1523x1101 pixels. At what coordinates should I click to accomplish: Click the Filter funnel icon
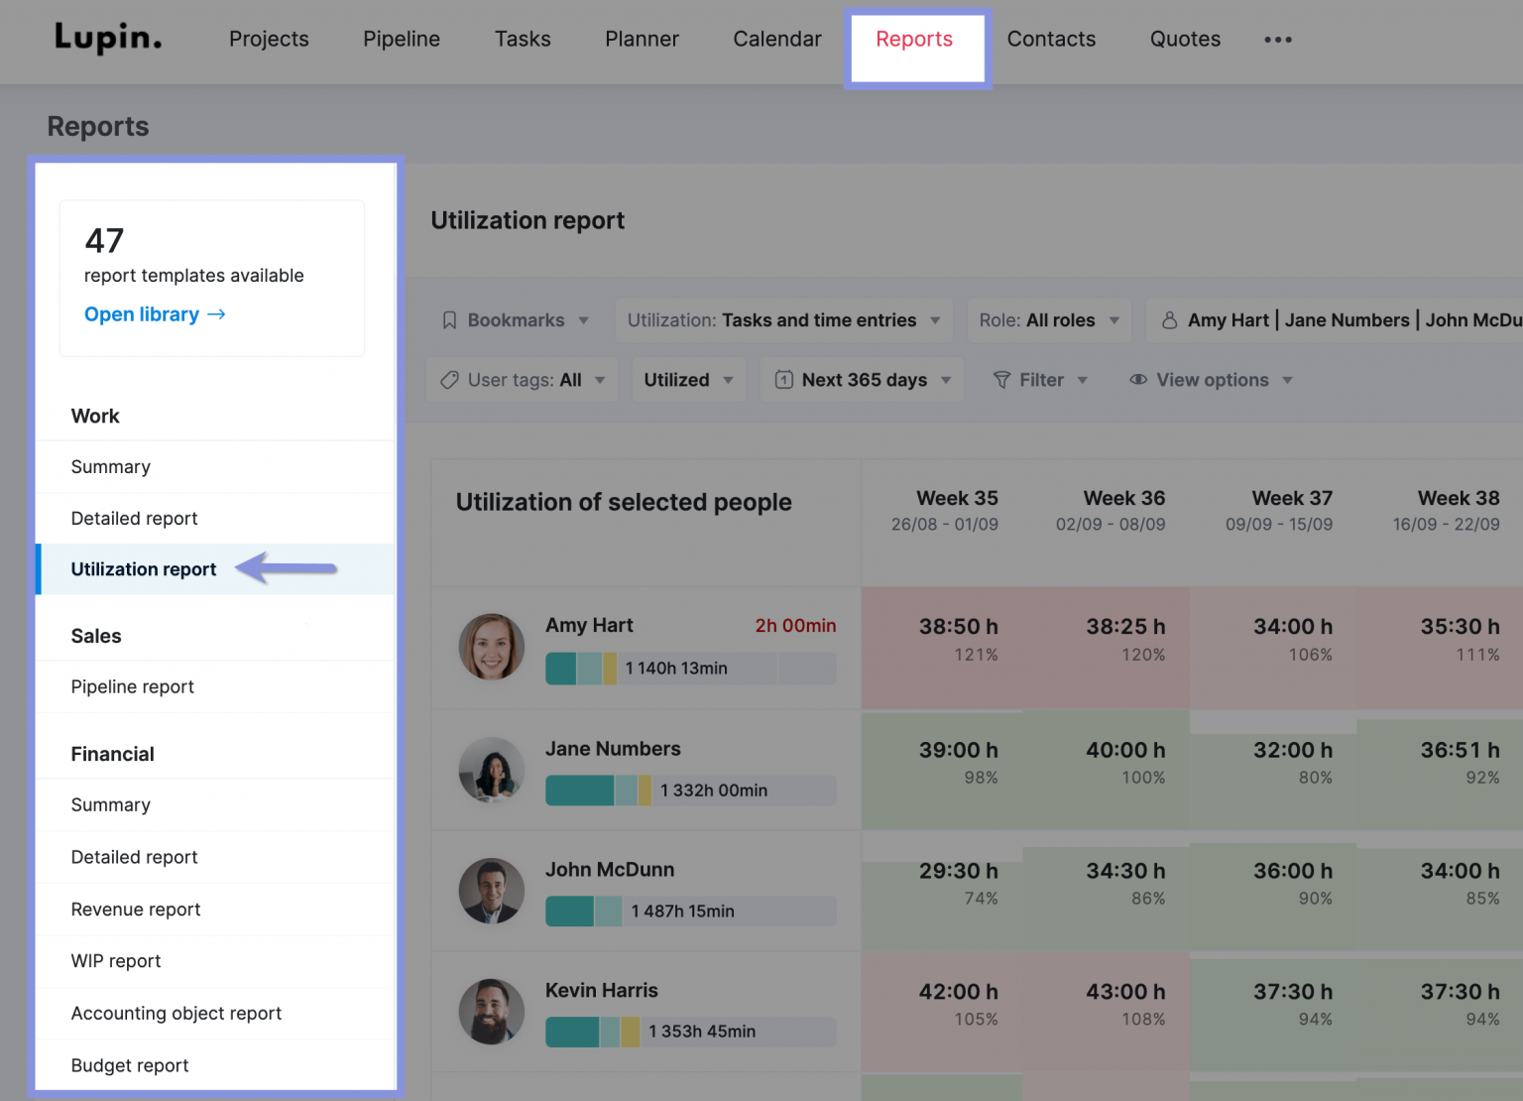coord(1005,379)
